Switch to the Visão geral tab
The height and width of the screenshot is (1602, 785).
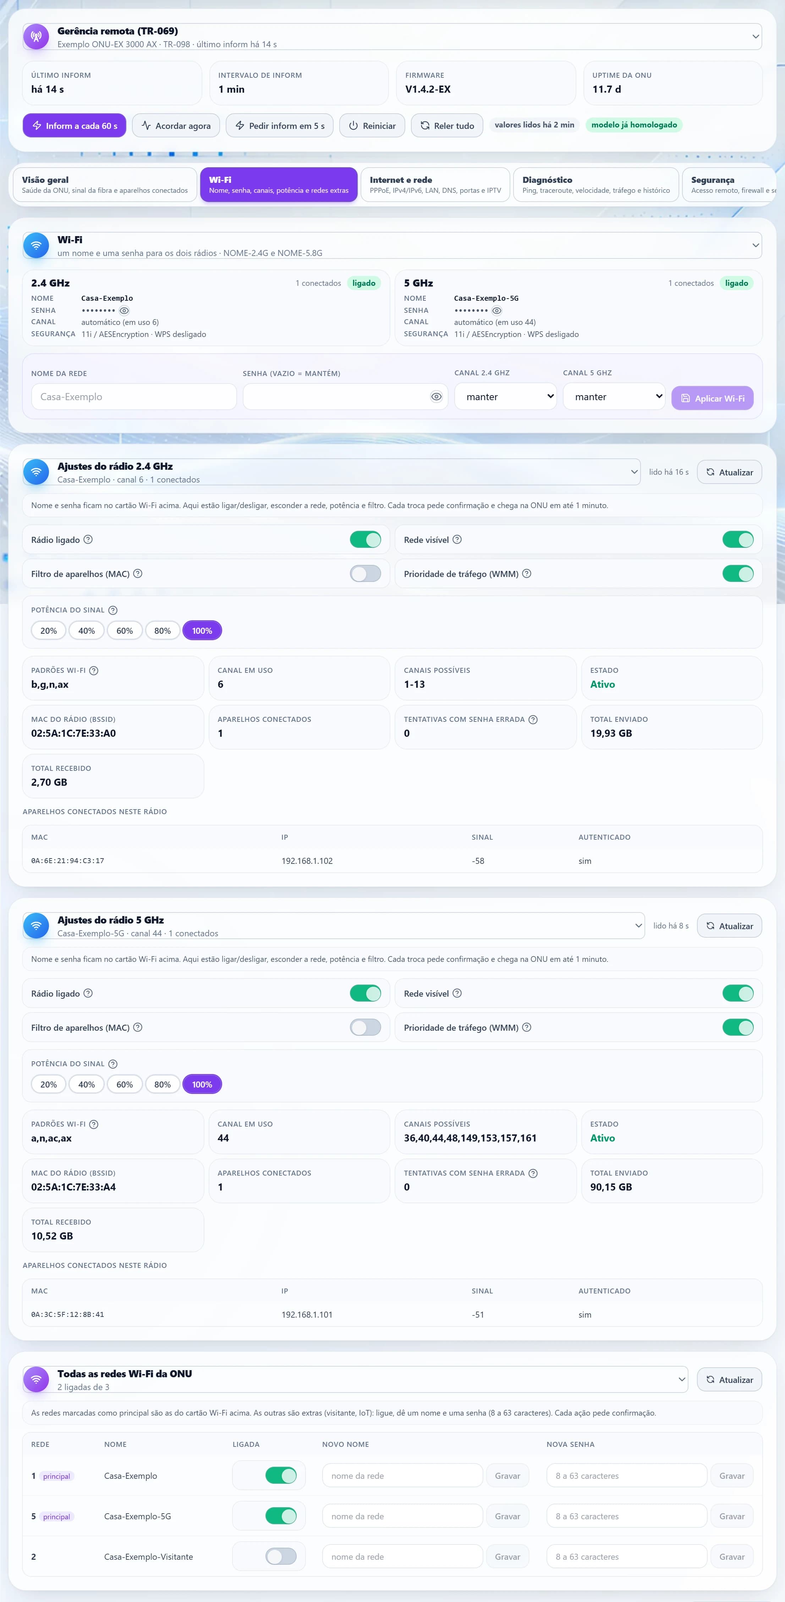(105, 185)
